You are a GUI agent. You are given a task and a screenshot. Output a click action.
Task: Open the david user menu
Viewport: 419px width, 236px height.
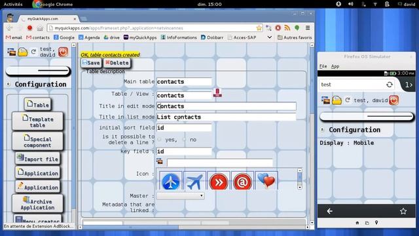407,4
